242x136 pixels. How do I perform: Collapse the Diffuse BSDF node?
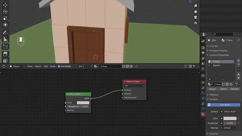67,94
